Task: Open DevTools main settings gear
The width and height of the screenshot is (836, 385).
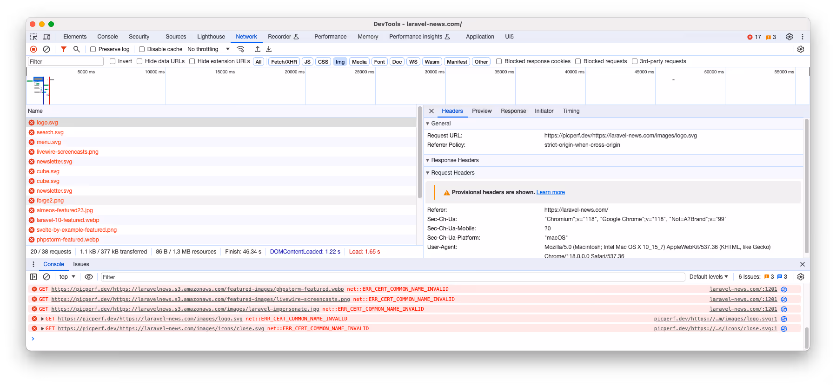Action: click(790, 37)
